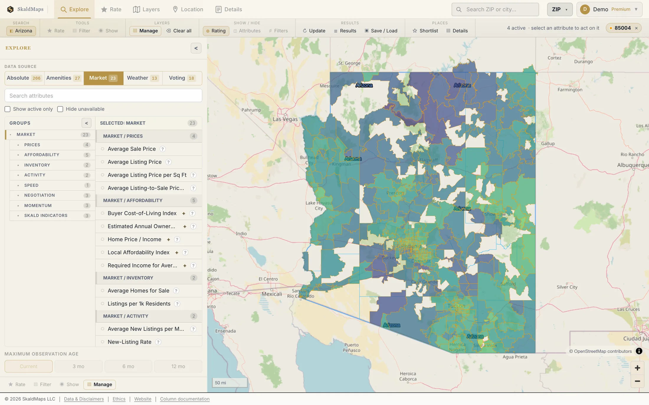Zoom in the map with plus button

637,368
